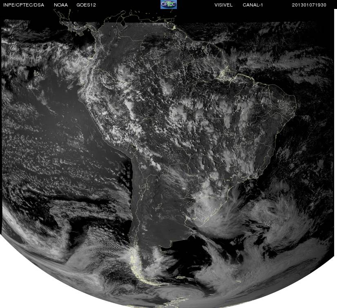337x308 pixels.
Task: Click the GOES12 satellite label
Action: [x=86, y=5]
